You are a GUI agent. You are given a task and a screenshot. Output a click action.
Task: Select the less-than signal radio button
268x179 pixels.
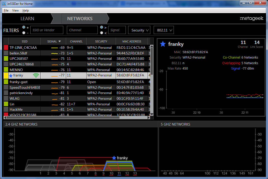click(x=102, y=33)
